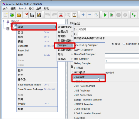This screenshot has width=139, height=119.
Task: Choose Toggle in the context menu
Action: tap(37, 104)
